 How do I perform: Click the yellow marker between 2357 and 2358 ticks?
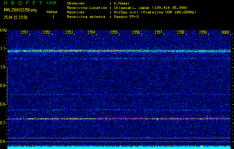pos(168,147)
